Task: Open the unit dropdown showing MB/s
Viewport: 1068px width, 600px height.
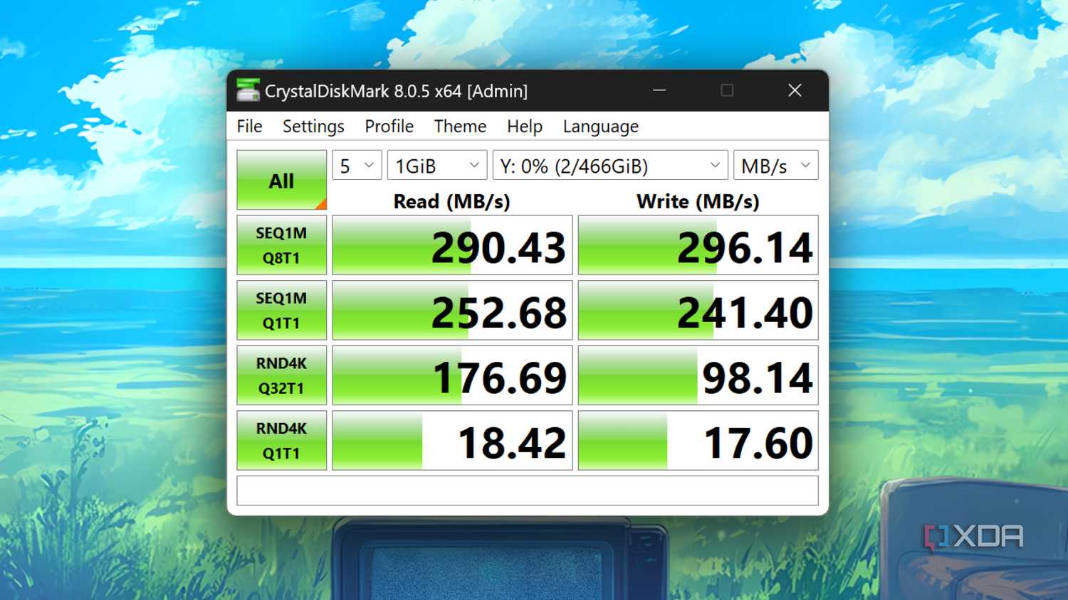Action: click(775, 166)
